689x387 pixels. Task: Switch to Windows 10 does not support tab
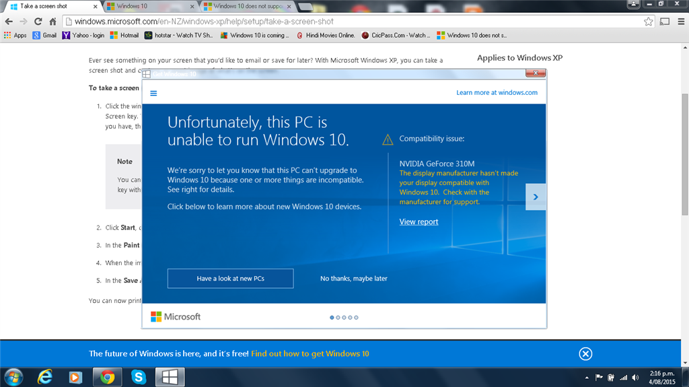[x=248, y=6]
